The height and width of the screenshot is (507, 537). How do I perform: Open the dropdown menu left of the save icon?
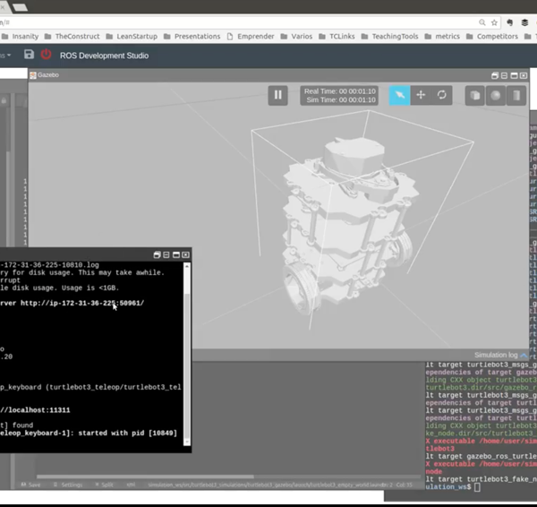pyautogui.click(x=6, y=56)
